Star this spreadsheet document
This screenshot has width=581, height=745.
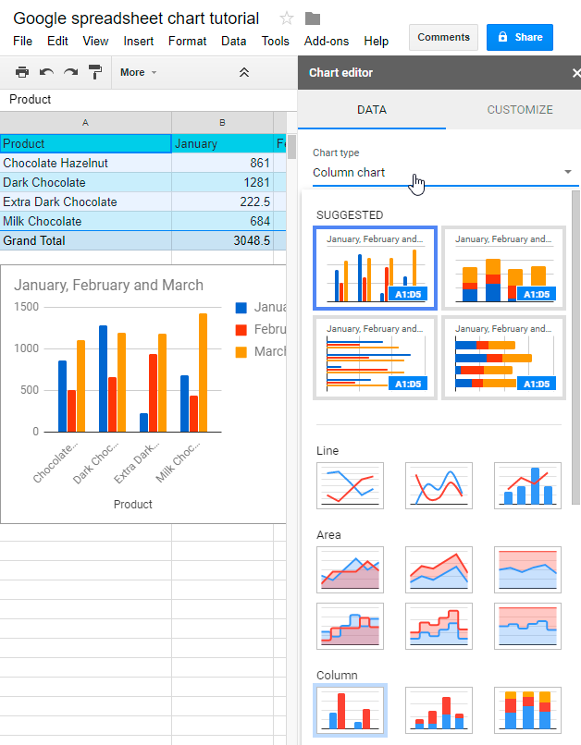tap(287, 18)
